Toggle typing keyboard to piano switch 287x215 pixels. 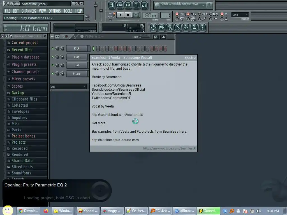click(x=177, y=14)
